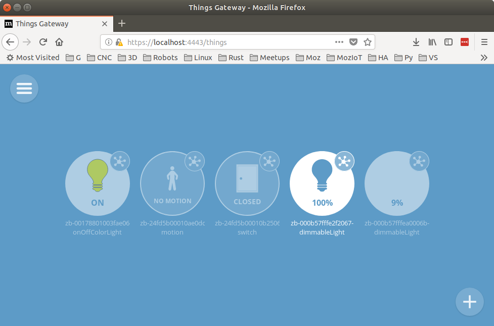The width and height of the screenshot is (494, 326).
Task: Click the 9% brightness level
Action: pyautogui.click(x=397, y=203)
